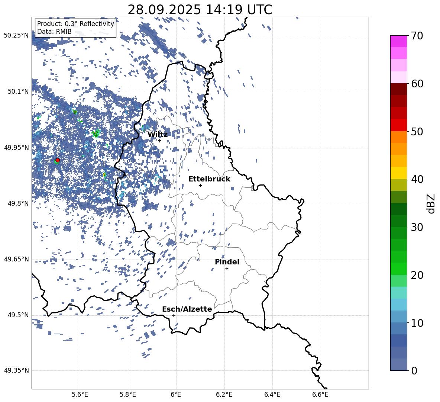Click the 40 dBZ colorbar tick label

point(417,179)
